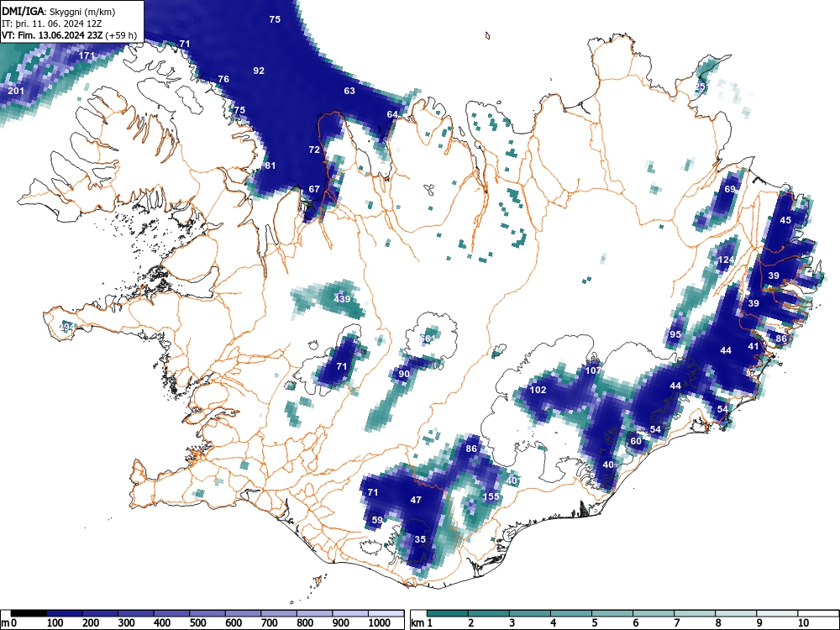Click the light teal swatch after 8 km

[736, 613]
